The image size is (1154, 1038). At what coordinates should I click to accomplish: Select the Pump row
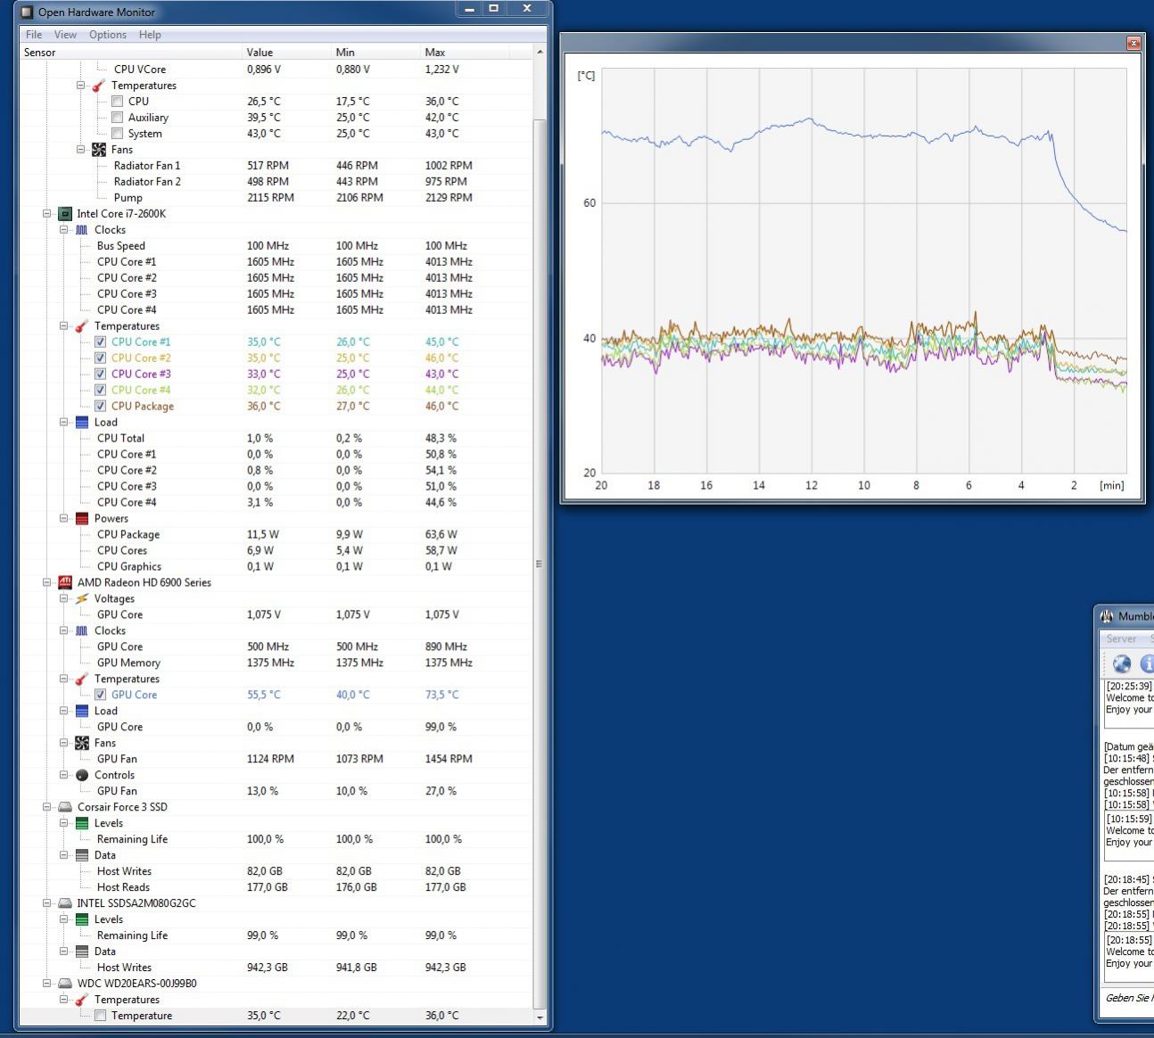click(x=276, y=198)
